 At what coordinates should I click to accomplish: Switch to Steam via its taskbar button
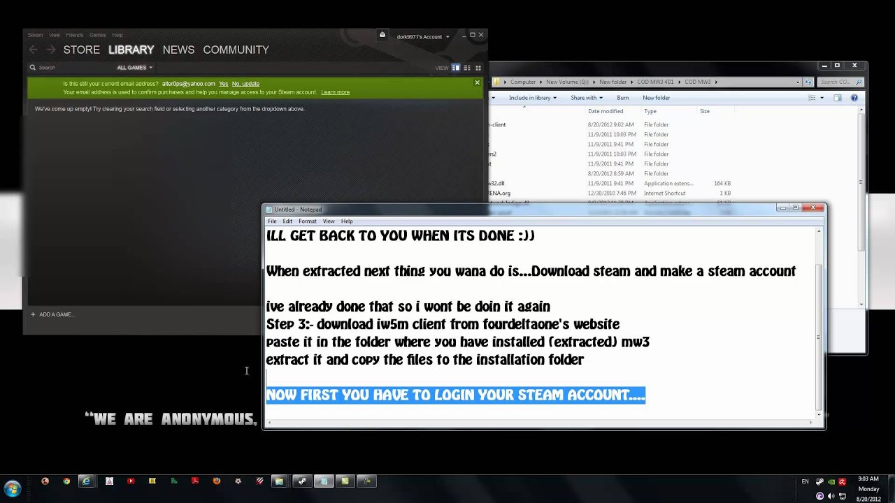[302, 481]
